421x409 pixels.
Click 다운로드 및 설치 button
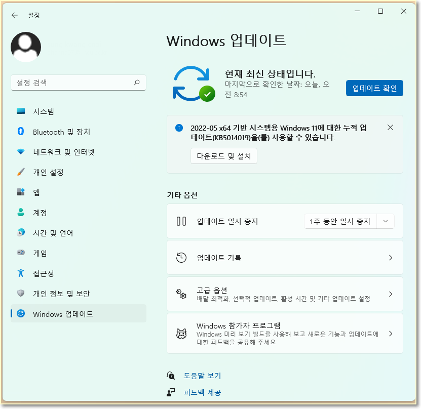click(223, 156)
